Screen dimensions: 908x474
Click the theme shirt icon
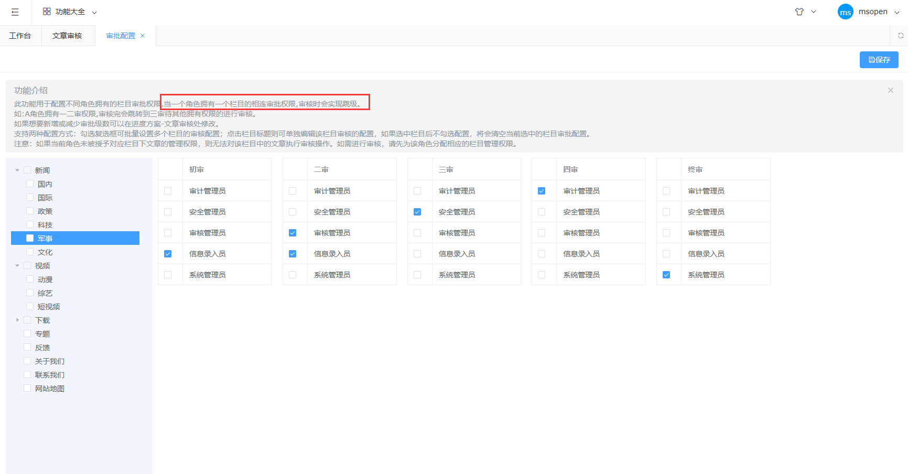click(x=799, y=12)
